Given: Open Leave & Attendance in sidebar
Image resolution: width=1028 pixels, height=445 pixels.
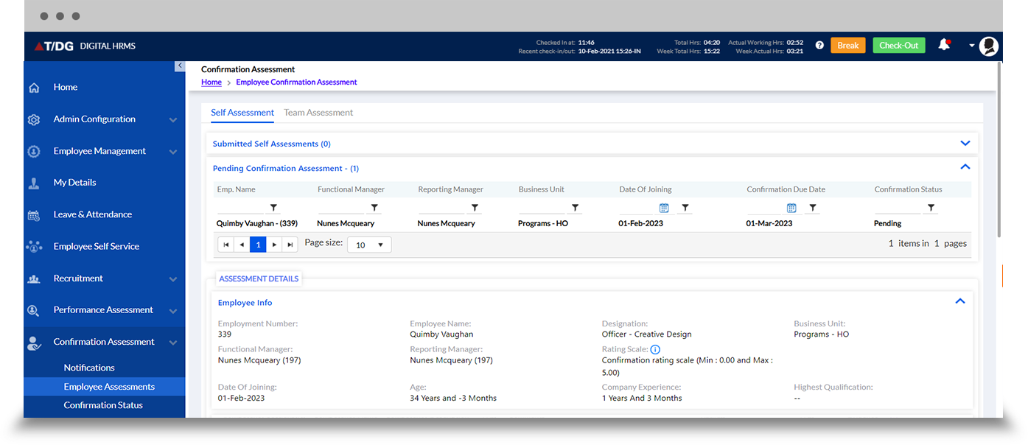Looking at the screenshot, I should tap(93, 214).
